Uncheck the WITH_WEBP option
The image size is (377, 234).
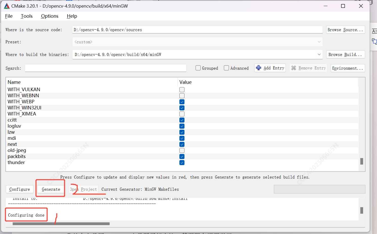(x=182, y=102)
